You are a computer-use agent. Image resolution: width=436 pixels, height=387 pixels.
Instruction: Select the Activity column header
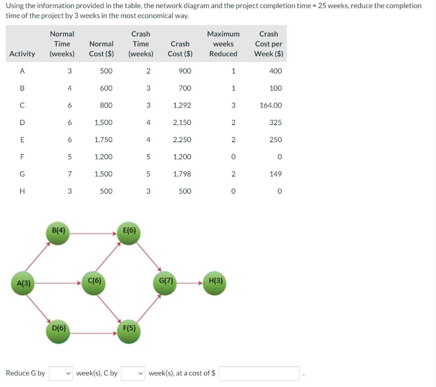22,54
